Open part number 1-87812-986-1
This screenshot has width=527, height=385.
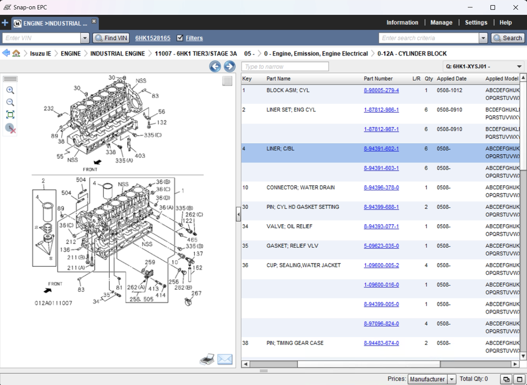coord(381,110)
